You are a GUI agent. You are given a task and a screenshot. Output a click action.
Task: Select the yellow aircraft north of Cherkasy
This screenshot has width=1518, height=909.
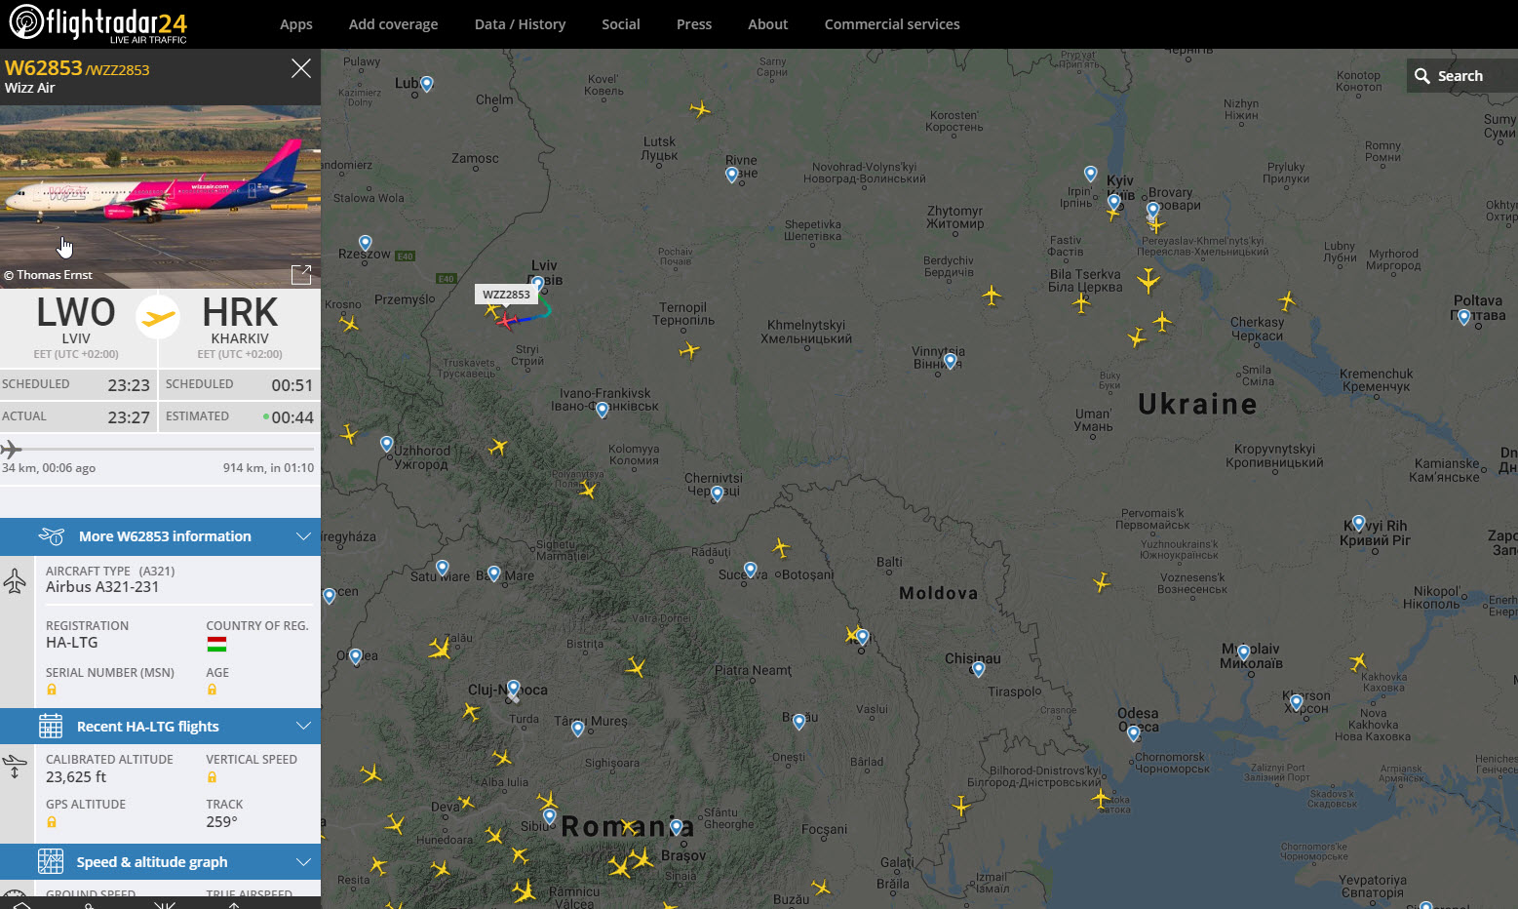[x=1287, y=300]
